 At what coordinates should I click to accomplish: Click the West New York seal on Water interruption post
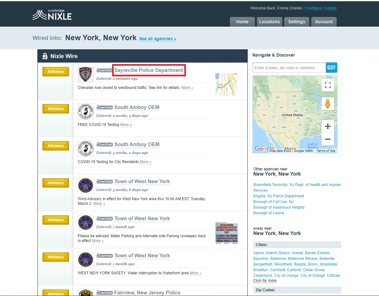click(x=86, y=260)
